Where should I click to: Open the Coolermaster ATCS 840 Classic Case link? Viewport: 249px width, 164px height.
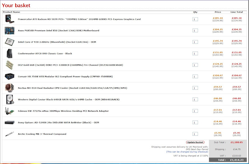[x=45, y=53]
